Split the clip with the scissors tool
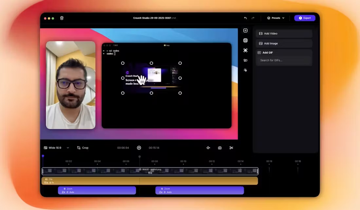Screen dimensions: 360x210 coord(231,148)
